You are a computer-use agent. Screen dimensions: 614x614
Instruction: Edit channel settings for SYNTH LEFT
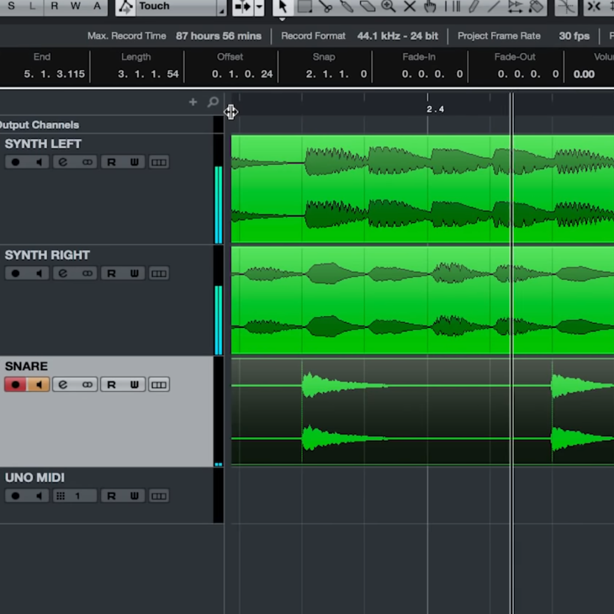pyautogui.click(x=62, y=162)
